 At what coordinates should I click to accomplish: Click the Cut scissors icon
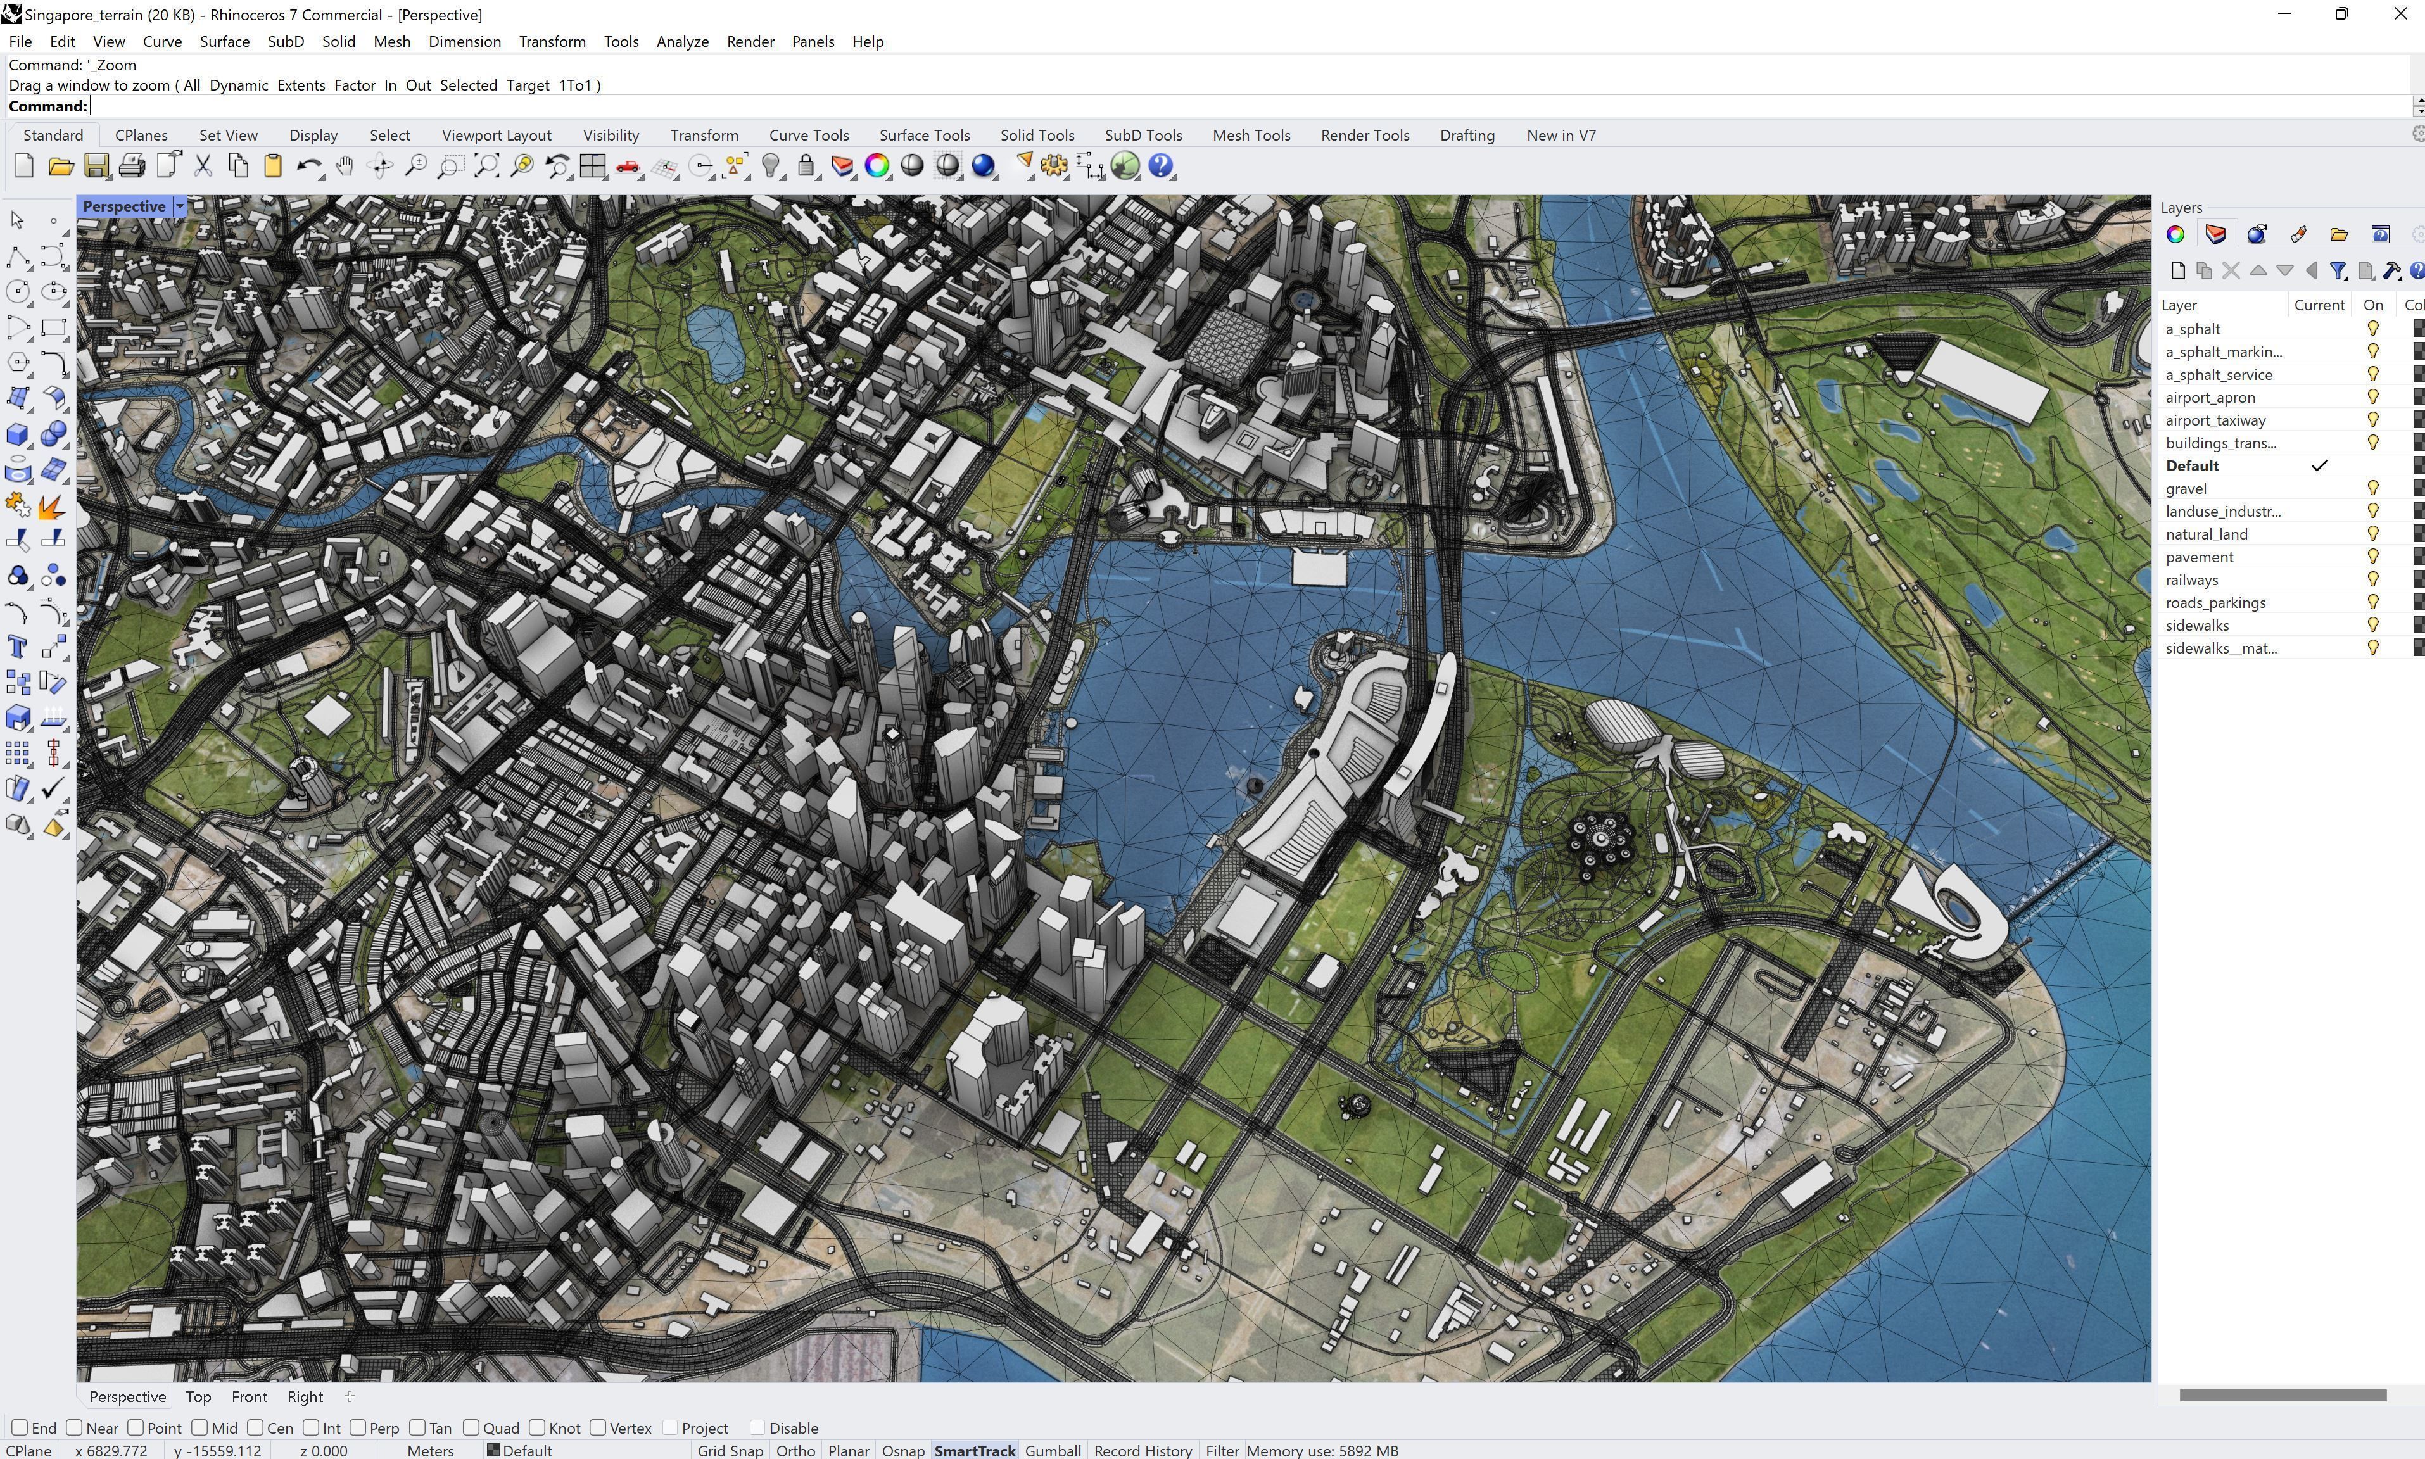click(203, 166)
